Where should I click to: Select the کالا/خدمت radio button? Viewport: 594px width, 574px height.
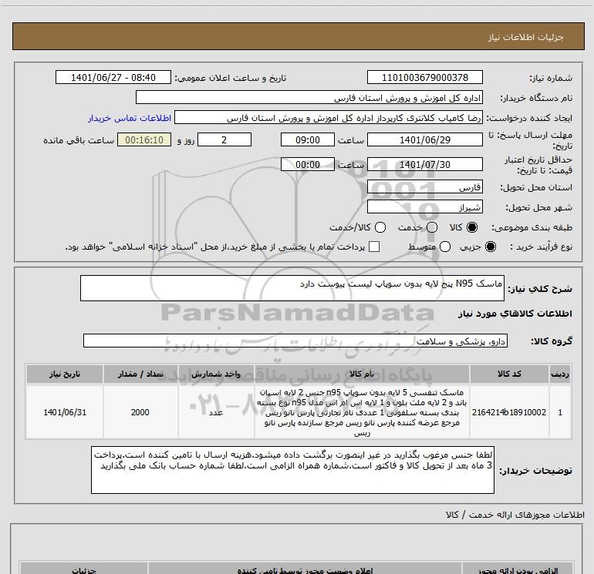(x=380, y=227)
